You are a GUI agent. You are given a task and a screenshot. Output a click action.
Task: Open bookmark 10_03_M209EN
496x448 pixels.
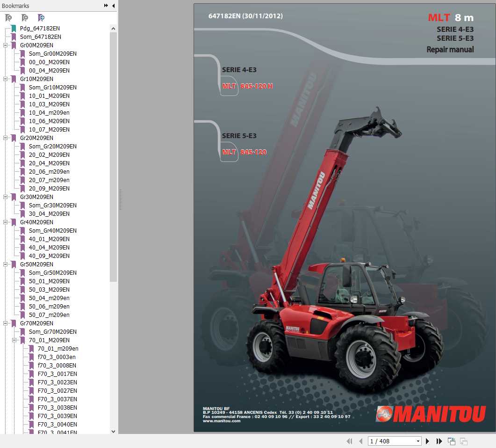pos(50,104)
